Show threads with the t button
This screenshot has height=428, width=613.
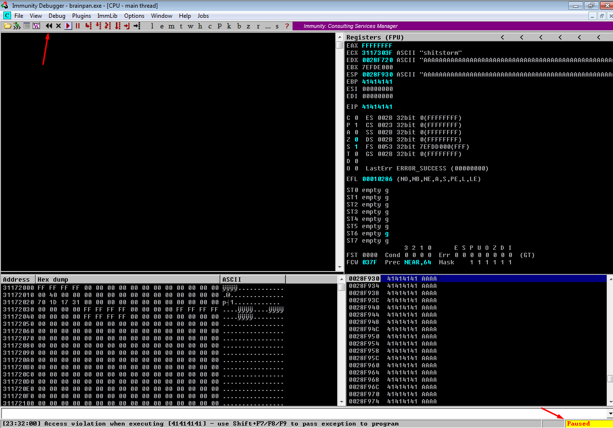[x=181, y=26]
